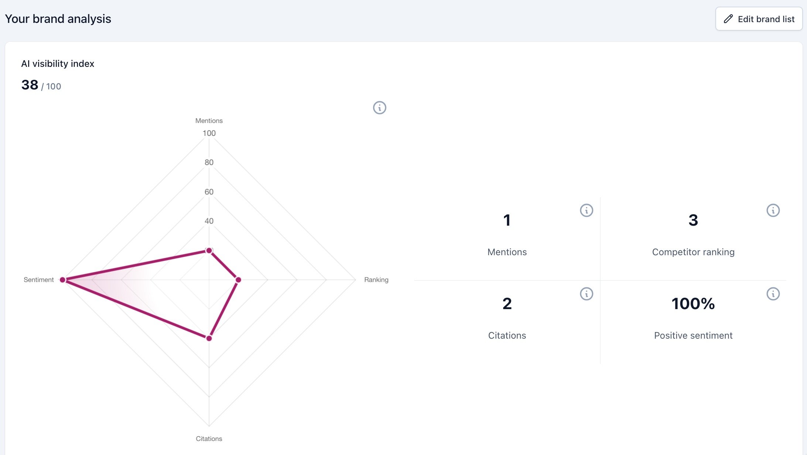Click the Competitor ranking value 3
Screen dimensions: 807x455
pyautogui.click(x=693, y=220)
